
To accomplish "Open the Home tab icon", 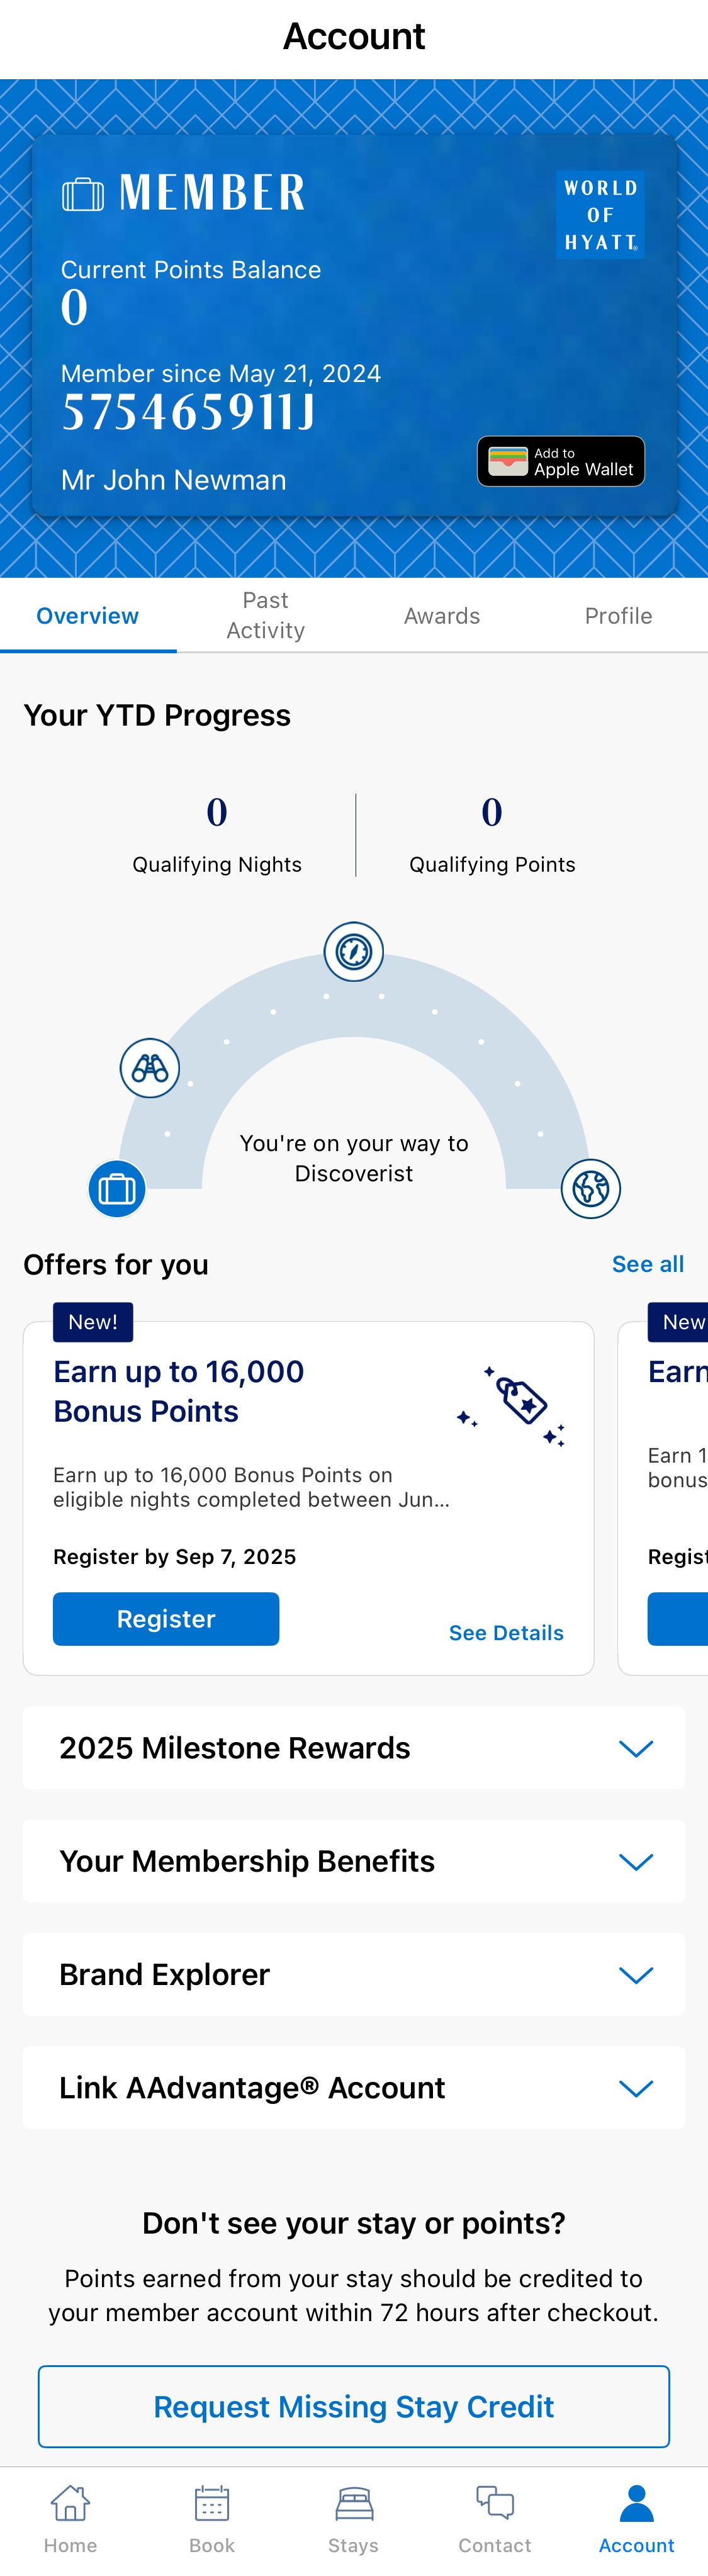I will (70, 2502).
